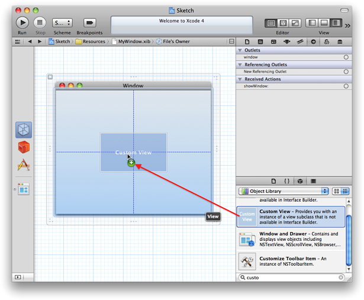Screen dimensions: 364x300
Task: Show more toolbar items chevron
Action: pos(347,26)
